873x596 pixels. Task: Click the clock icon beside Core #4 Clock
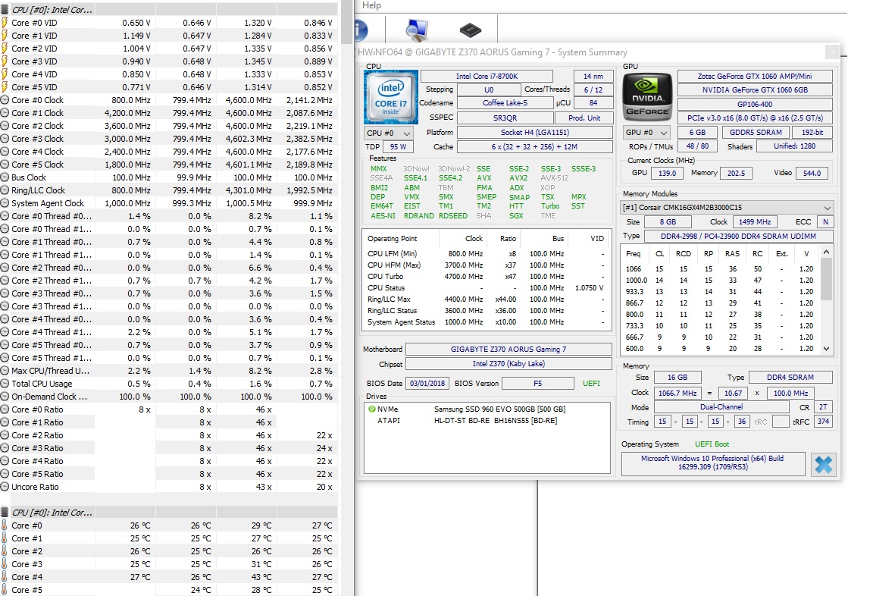tap(5, 152)
